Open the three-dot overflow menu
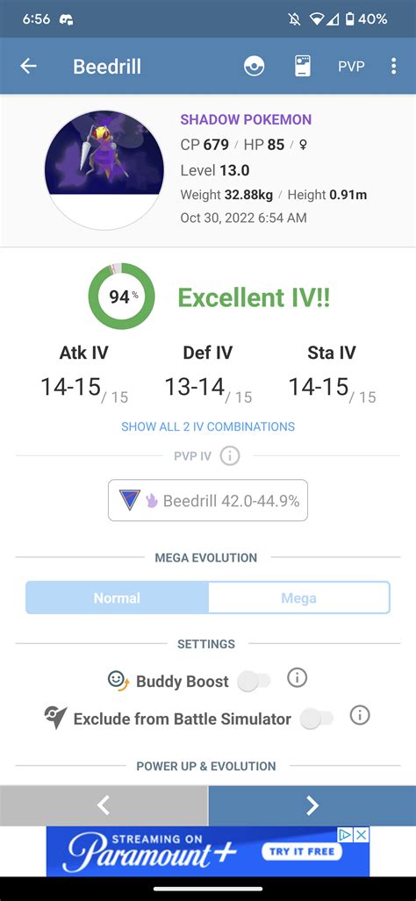 pyautogui.click(x=393, y=66)
